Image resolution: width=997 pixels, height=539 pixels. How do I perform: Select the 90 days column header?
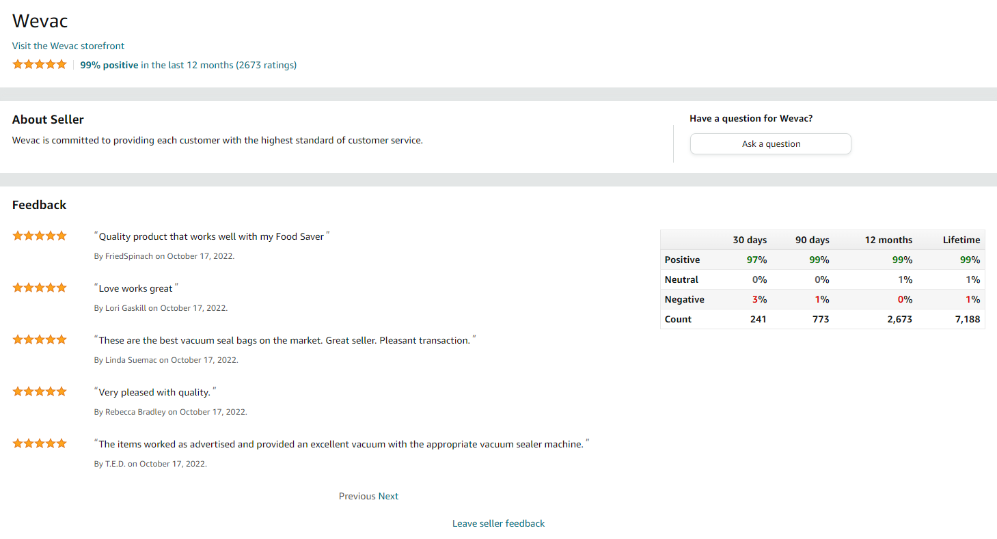pyautogui.click(x=812, y=240)
